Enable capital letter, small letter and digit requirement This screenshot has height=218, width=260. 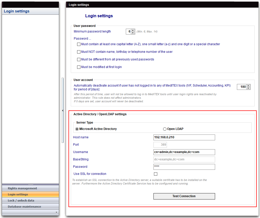pos(79,44)
